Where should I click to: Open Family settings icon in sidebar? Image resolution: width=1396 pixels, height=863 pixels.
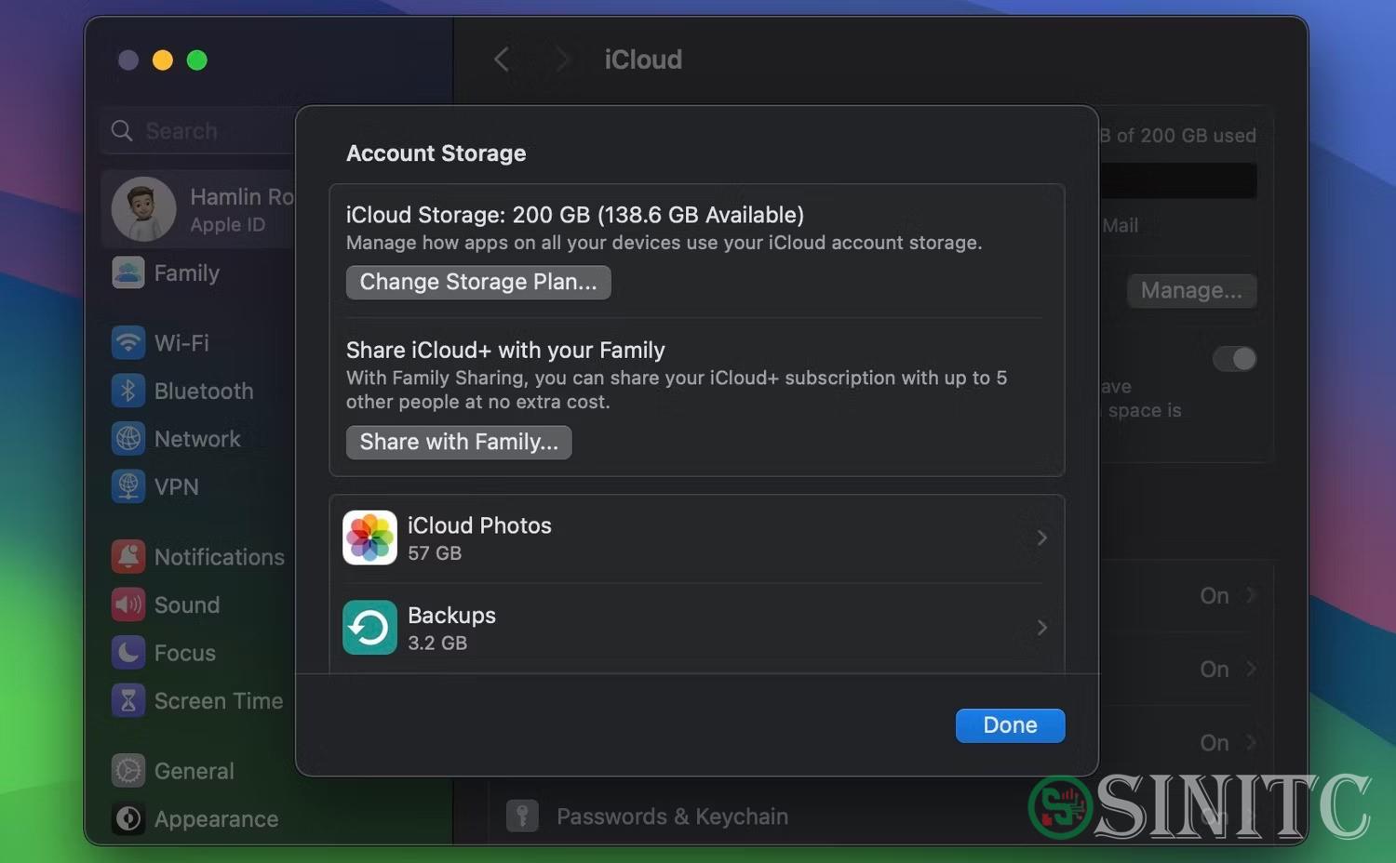point(128,272)
